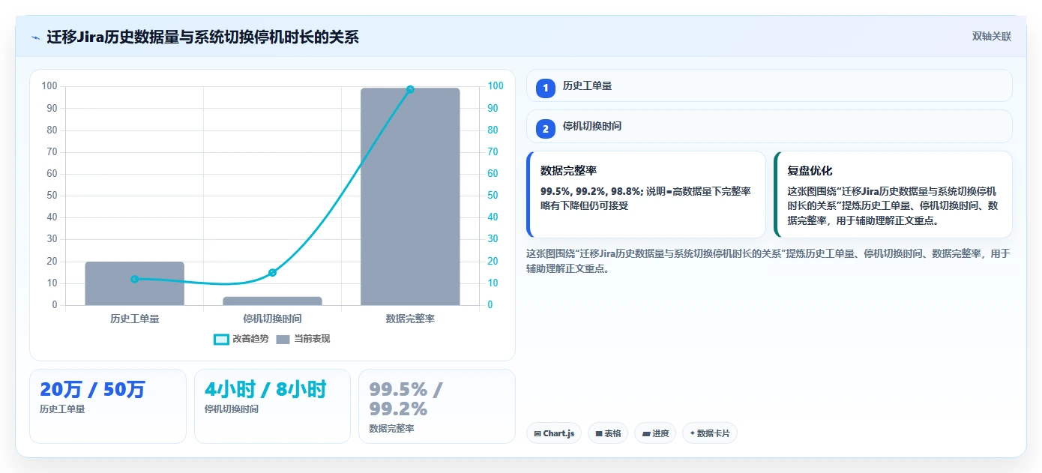Click the lightning icon beside the title

pyautogui.click(x=35, y=37)
